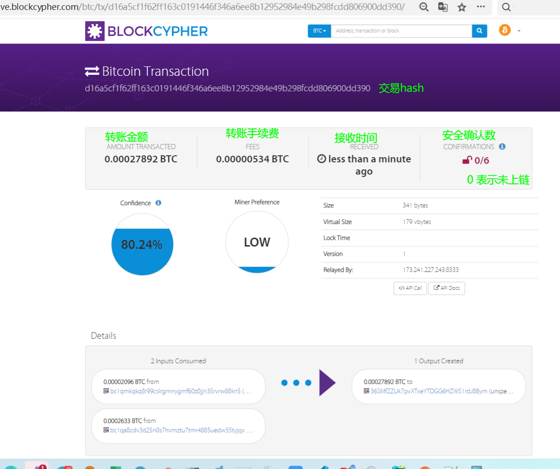Image resolution: width=560 pixels, height=469 pixels.
Task: Click the BlockCypher logo
Action: pos(146,31)
